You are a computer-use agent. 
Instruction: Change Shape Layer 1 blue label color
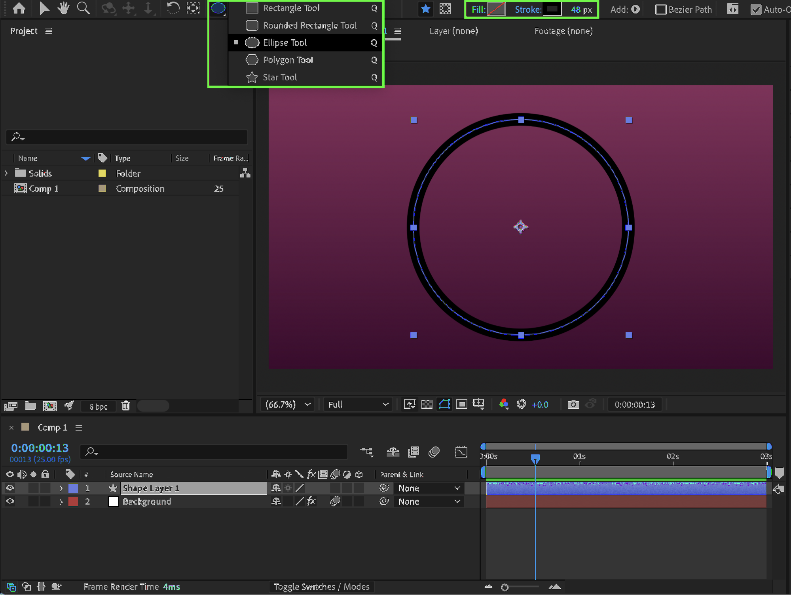[73, 488]
